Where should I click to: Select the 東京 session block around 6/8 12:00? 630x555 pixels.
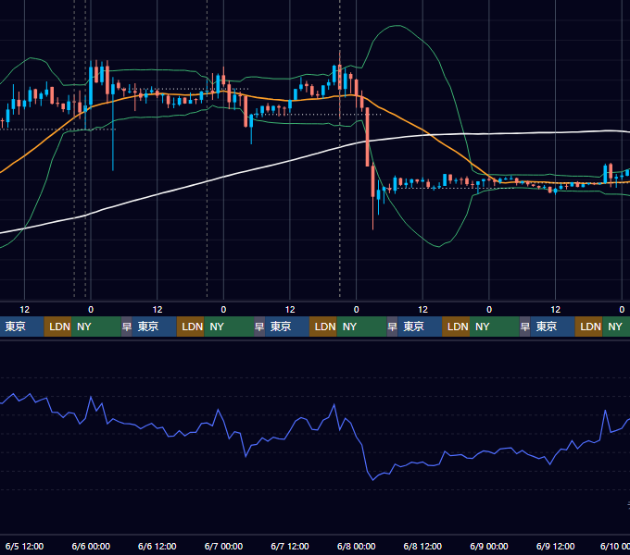point(420,327)
